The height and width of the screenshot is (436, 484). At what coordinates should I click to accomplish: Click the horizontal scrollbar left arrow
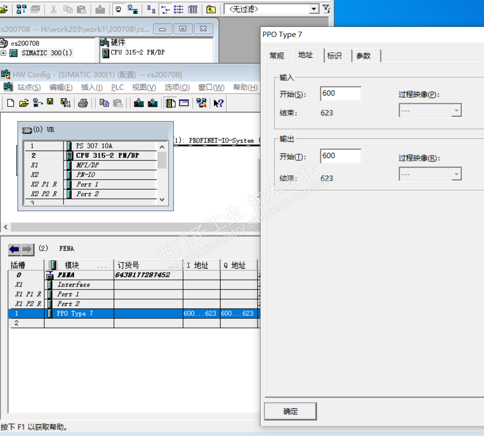6,227
